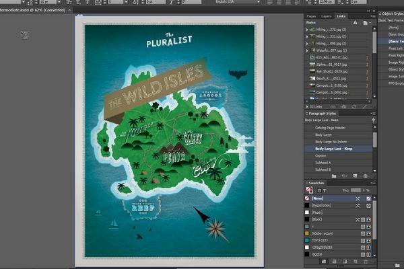Screen dimensions: 404x269
Task: Delete the selected swatch trash icon
Action: pos(366,262)
